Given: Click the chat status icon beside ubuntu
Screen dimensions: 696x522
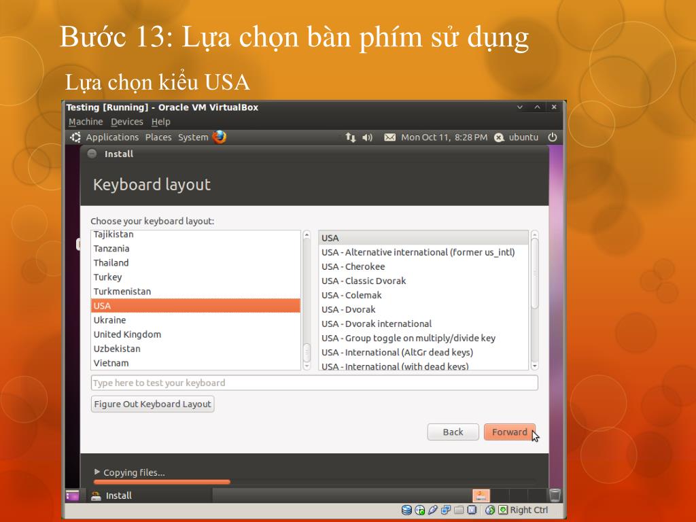Looking at the screenshot, I should click(500, 137).
